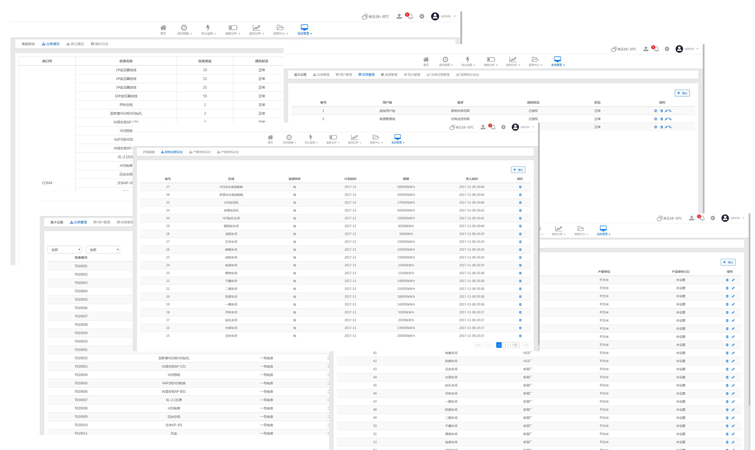Open the leftmost 全部 dropdown filter
This screenshot has width=755, height=450.
65,250
